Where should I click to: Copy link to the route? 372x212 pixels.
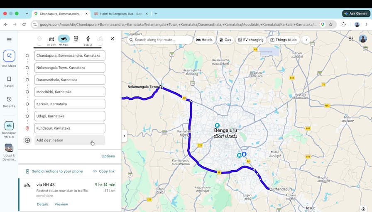[104, 171]
